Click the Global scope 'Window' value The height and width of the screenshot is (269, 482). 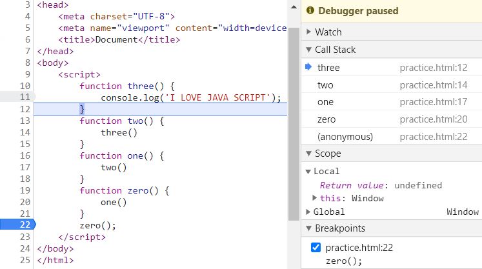click(463, 212)
